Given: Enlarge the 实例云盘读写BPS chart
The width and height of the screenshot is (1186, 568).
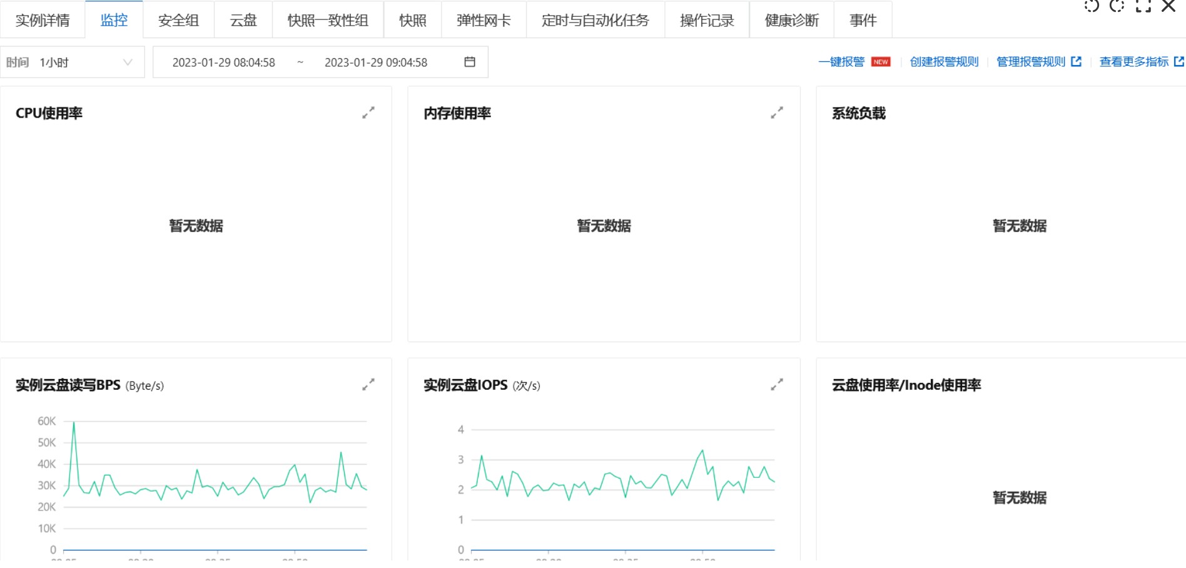Looking at the screenshot, I should [368, 385].
